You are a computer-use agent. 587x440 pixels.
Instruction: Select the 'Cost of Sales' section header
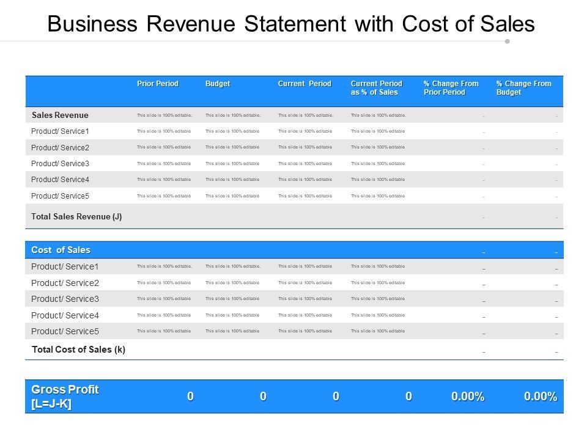click(x=61, y=250)
